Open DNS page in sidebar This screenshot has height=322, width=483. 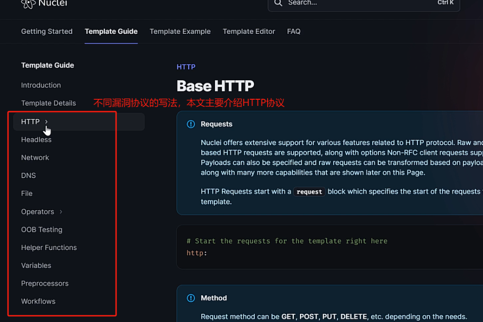click(29, 175)
